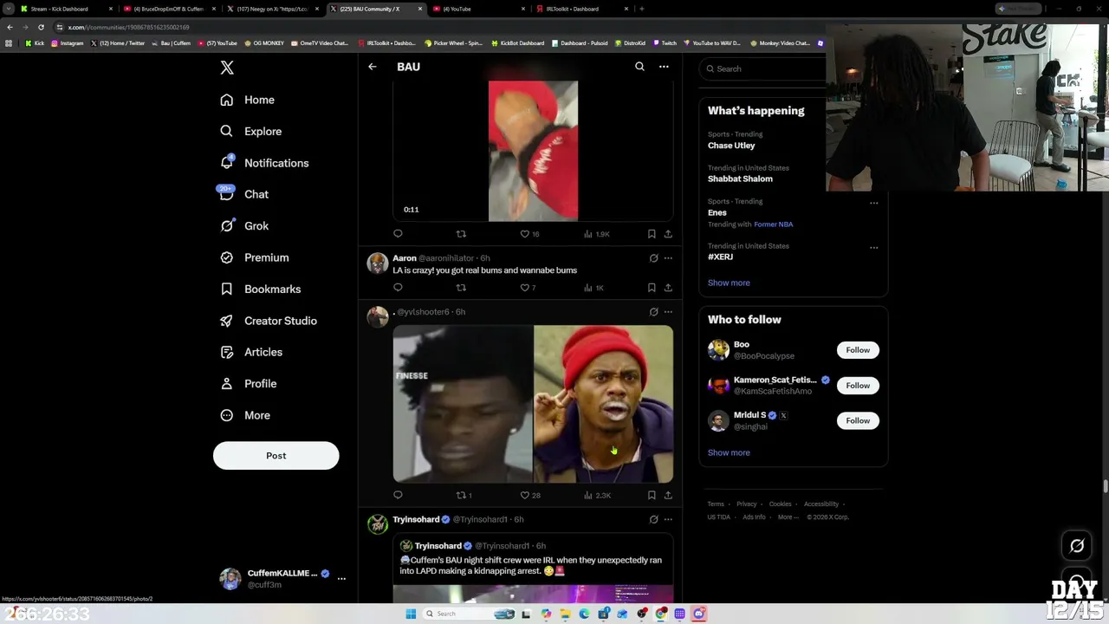Go back from the BAU community
This screenshot has width=1109, height=624.
[x=373, y=67]
